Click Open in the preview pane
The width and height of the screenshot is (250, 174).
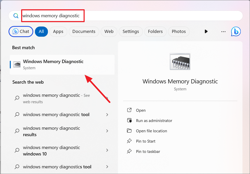tap(141, 110)
